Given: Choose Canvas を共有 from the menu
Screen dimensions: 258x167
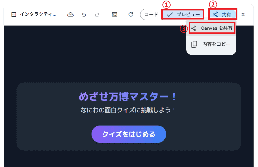Looking at the screenshot, I should click(212, 28).
